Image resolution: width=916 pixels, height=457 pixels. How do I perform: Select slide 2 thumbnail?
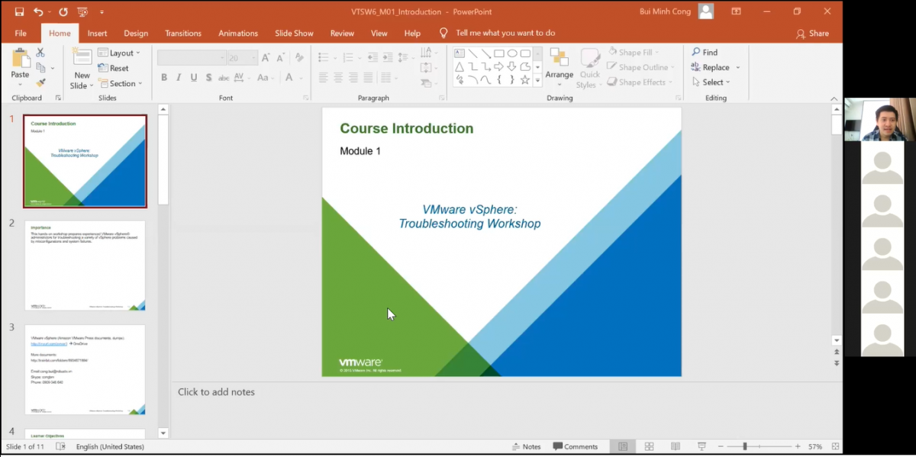(x=85, y=266)
